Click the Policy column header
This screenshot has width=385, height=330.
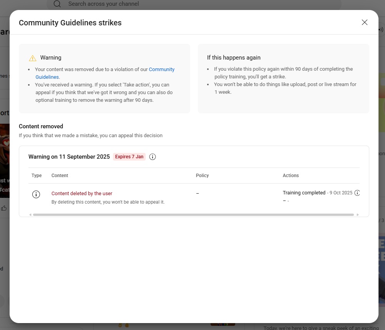point(202,176)
